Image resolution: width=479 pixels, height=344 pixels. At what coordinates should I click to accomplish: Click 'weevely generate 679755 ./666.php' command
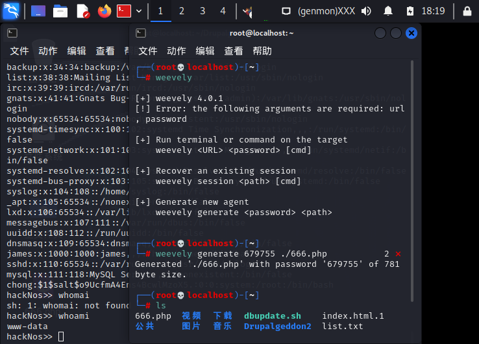pyautogui.click(x=241, y=254)
